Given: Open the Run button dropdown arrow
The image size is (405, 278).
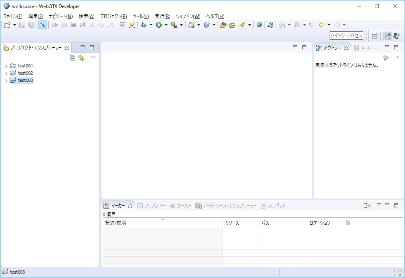Looking at the screenshot, I should pos(166,25).
